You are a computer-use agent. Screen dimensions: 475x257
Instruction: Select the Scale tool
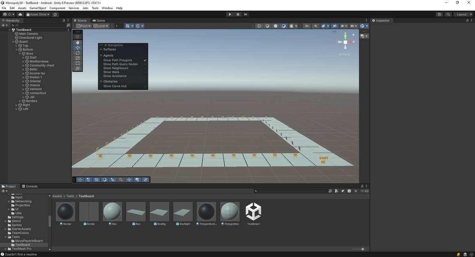tap(78, 58)
